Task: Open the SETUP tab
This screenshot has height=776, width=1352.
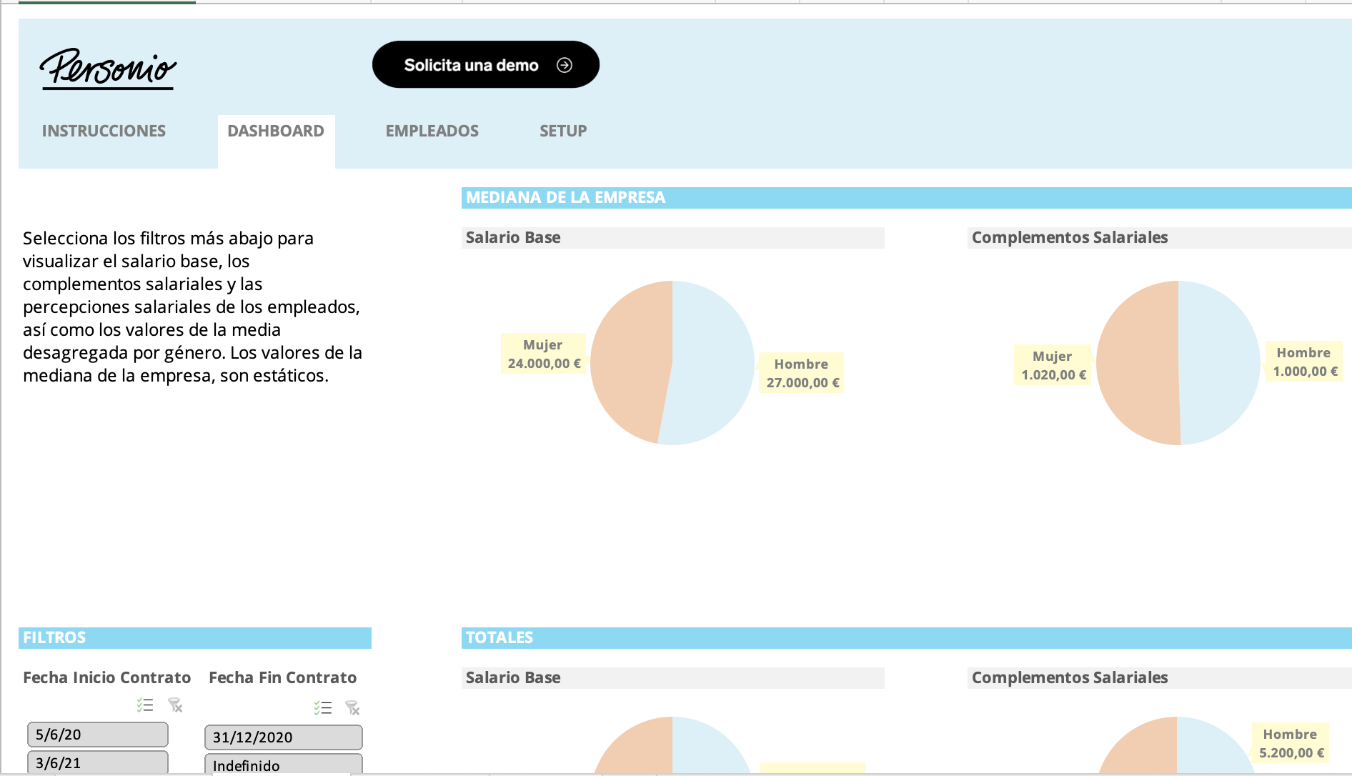Action: [x=563, y=131]
